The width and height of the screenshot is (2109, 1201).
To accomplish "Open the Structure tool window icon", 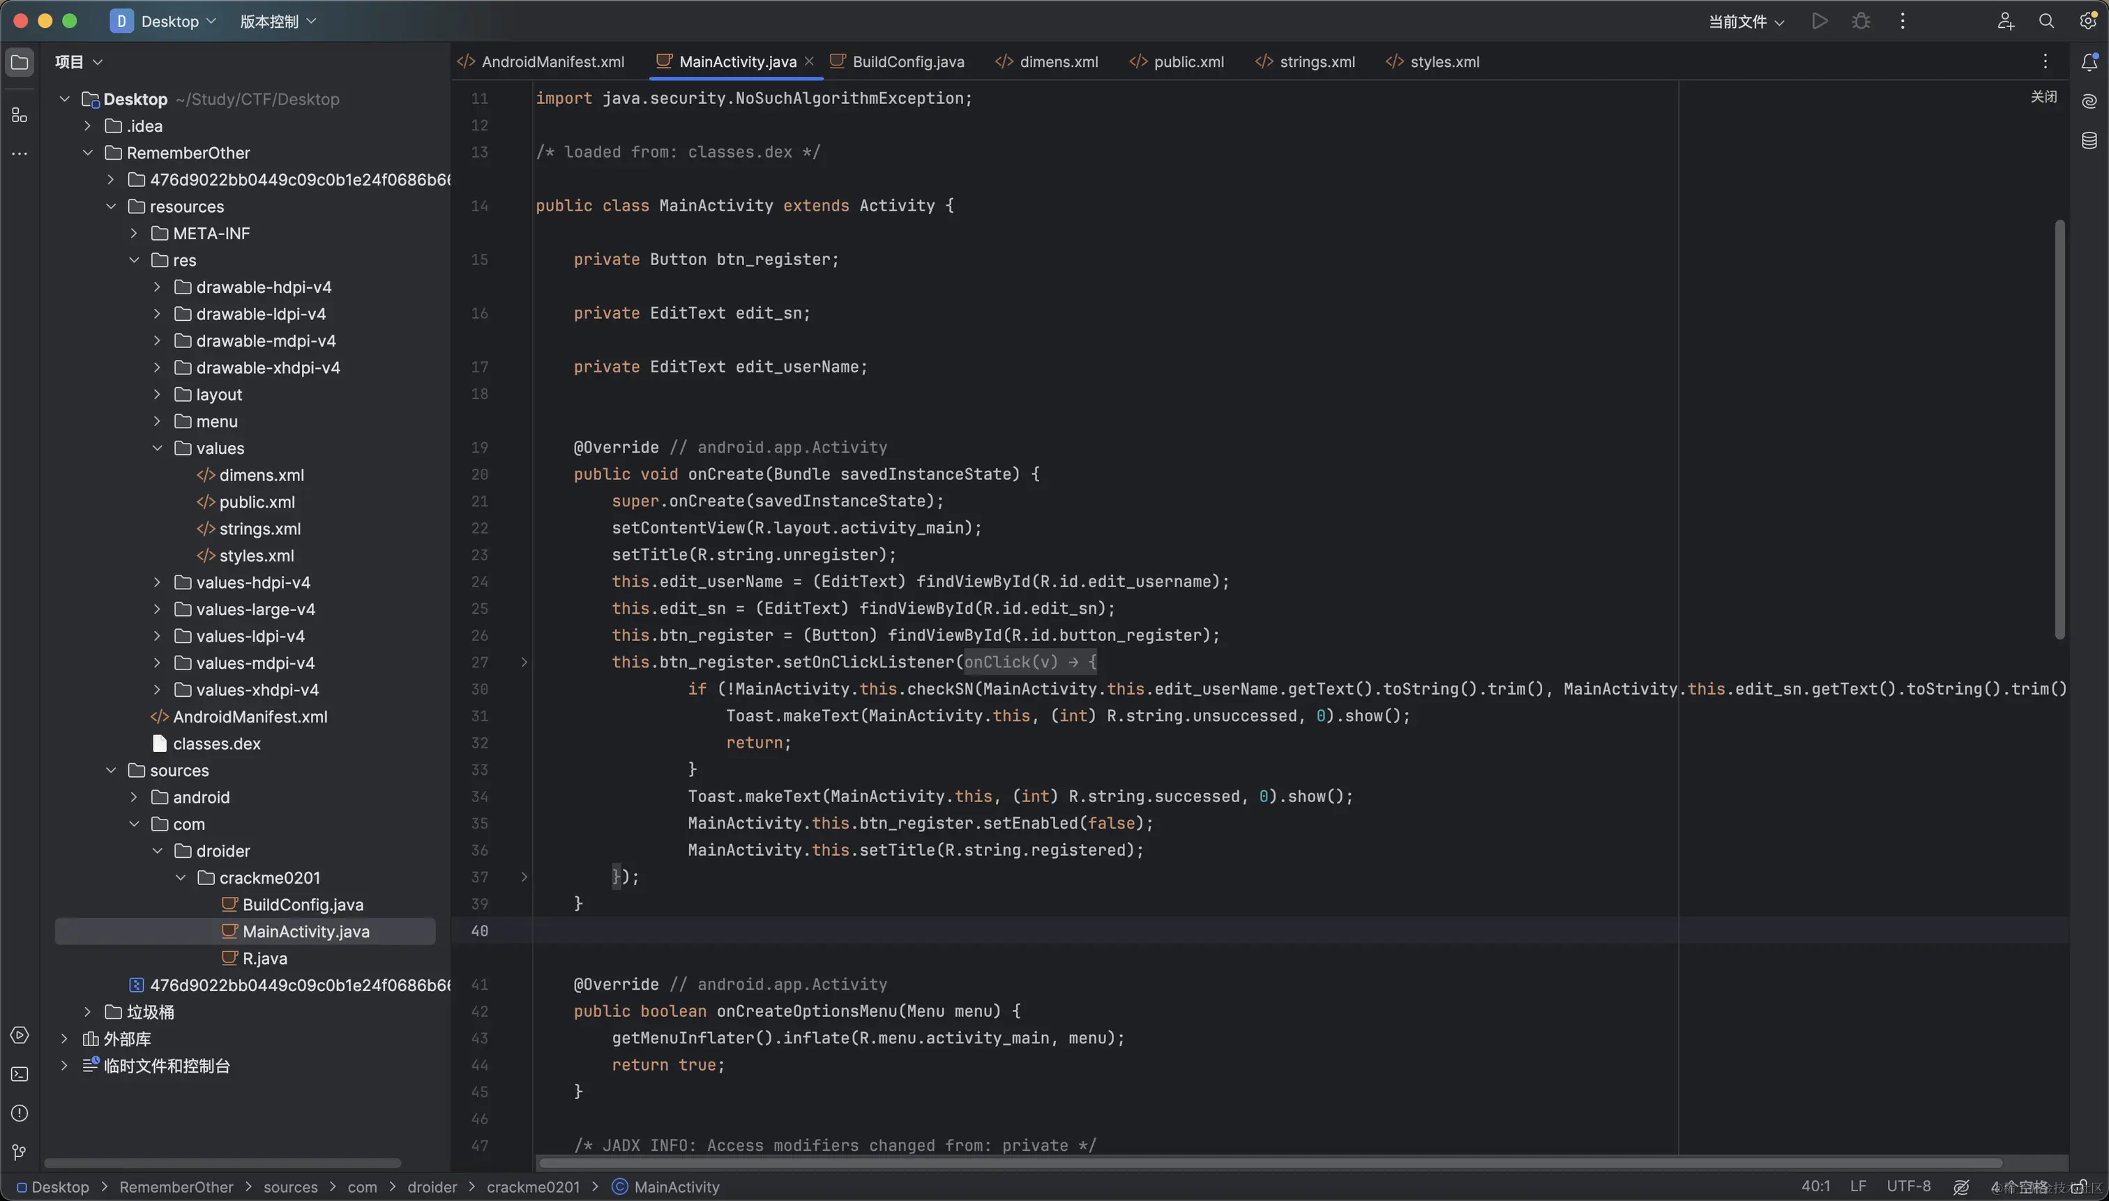I will point(19,116).
